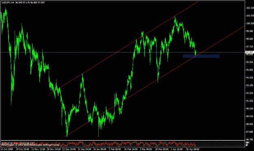Click the 16 Apr 08:00 date label
Screen dimensions: 254x151
(x=193, y=149)
